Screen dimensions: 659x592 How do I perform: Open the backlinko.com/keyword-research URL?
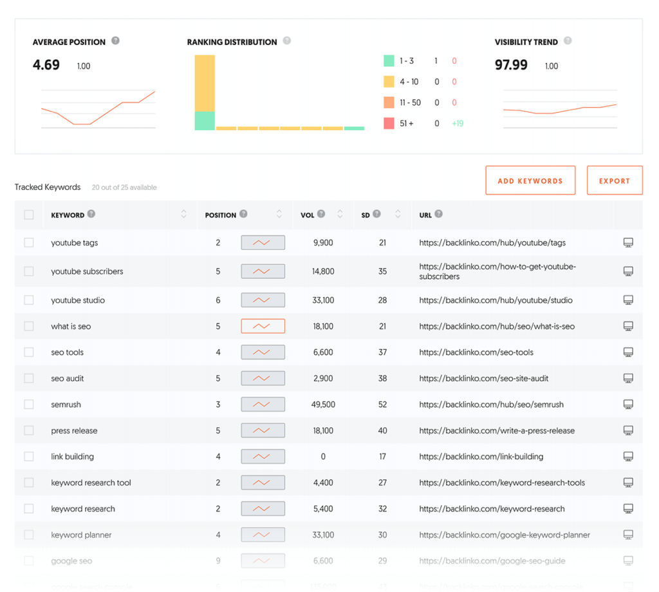pyautogui.click(x=492, y=509)
